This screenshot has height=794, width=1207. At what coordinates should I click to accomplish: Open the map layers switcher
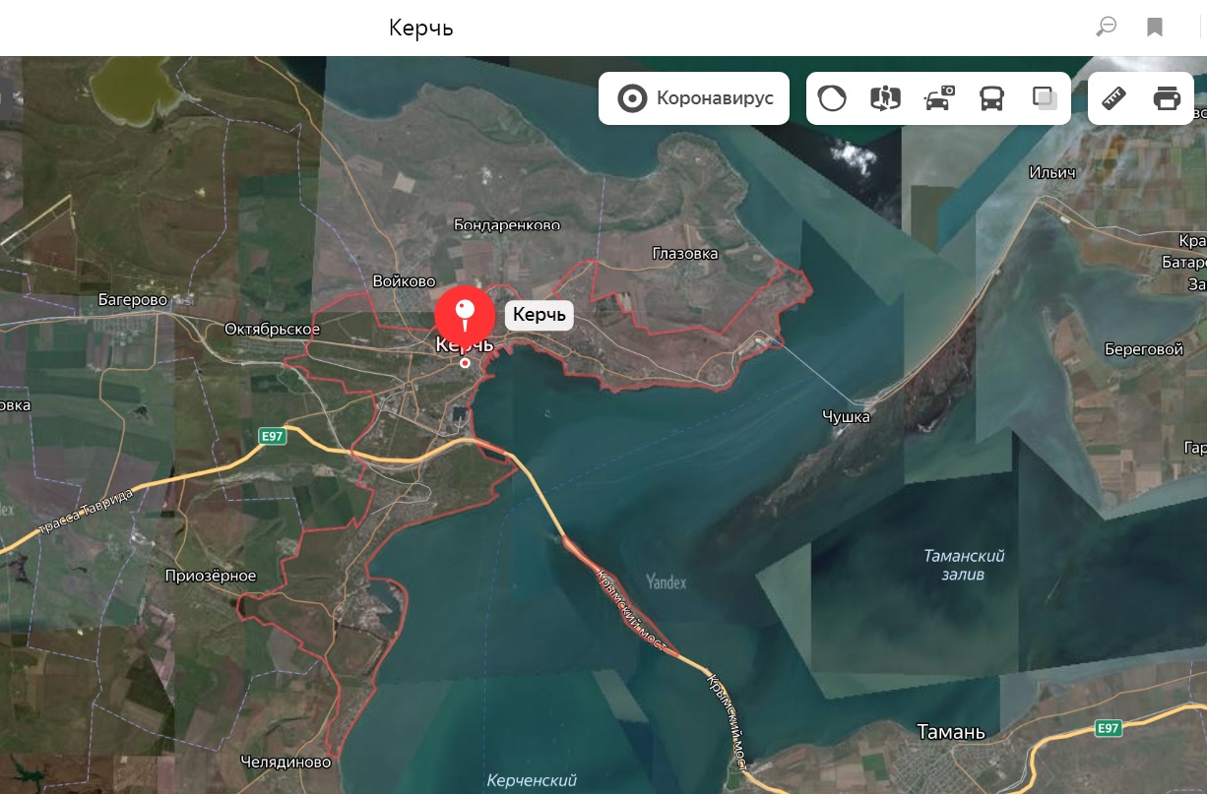click(x=1044, y=98)
